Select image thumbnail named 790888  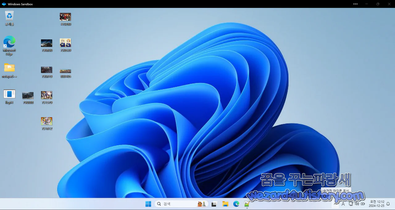tap(28, 98)
